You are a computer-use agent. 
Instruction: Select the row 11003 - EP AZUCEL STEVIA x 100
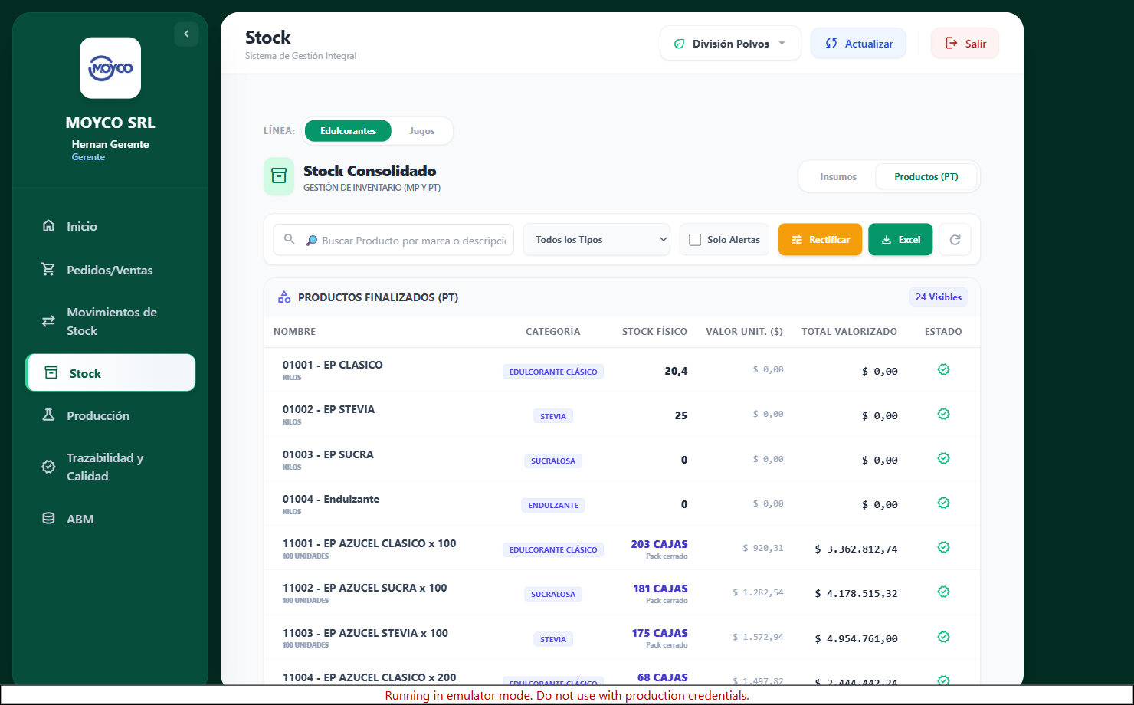pos(622,638)
